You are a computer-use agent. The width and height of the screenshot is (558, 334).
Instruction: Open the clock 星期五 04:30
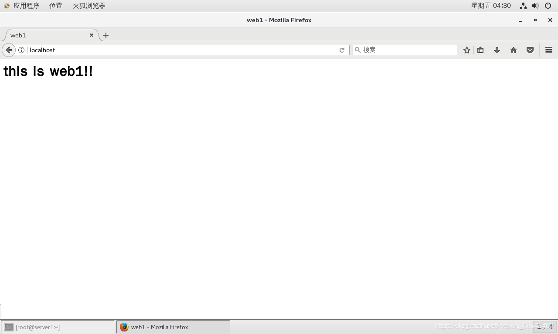[x=491, y=6]
